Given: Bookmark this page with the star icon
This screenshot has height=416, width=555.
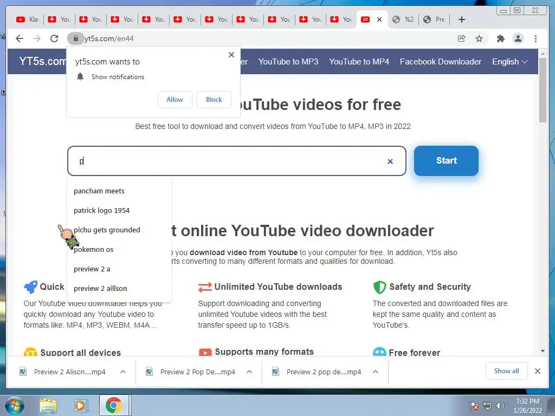Looking at the screenshot, I should pos(479,38).
